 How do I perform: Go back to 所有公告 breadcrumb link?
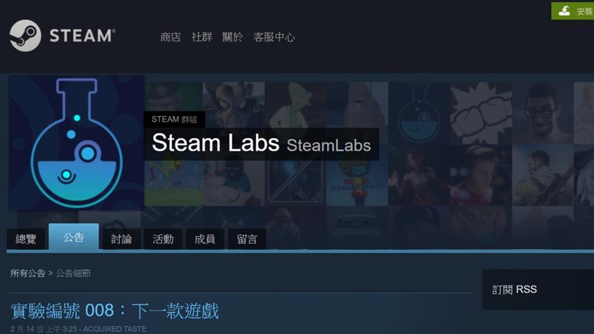click(28, 273)
